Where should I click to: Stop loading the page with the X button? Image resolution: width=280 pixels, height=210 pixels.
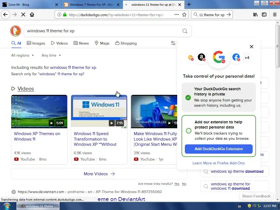coord(23,14)
